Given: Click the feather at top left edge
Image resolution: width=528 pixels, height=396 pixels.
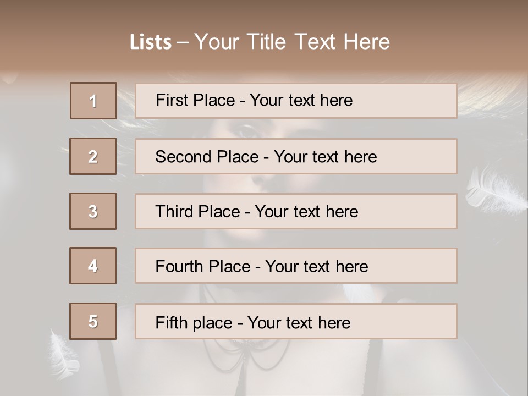Looking at the screenshot, I should [x=11, y=77].
